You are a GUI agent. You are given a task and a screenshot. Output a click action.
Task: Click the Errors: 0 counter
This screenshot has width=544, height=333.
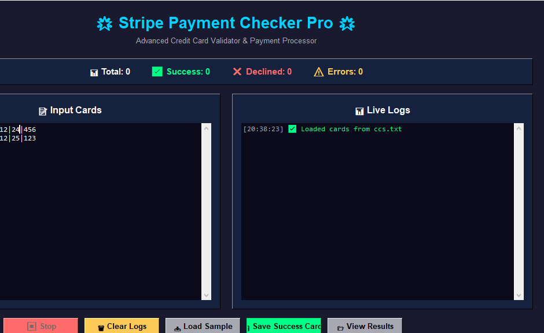[339, 72]
